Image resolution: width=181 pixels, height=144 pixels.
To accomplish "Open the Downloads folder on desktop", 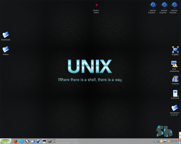I will (x=5, y=35).
